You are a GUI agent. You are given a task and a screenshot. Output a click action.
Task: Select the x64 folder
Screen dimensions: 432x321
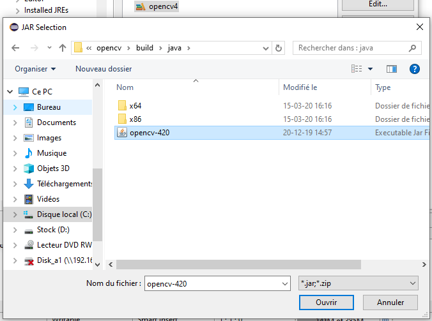pyautogui.click(x=135, y=106)
